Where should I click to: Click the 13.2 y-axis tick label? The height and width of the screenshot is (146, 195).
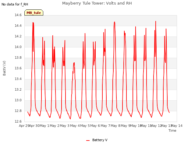point(18,89)
